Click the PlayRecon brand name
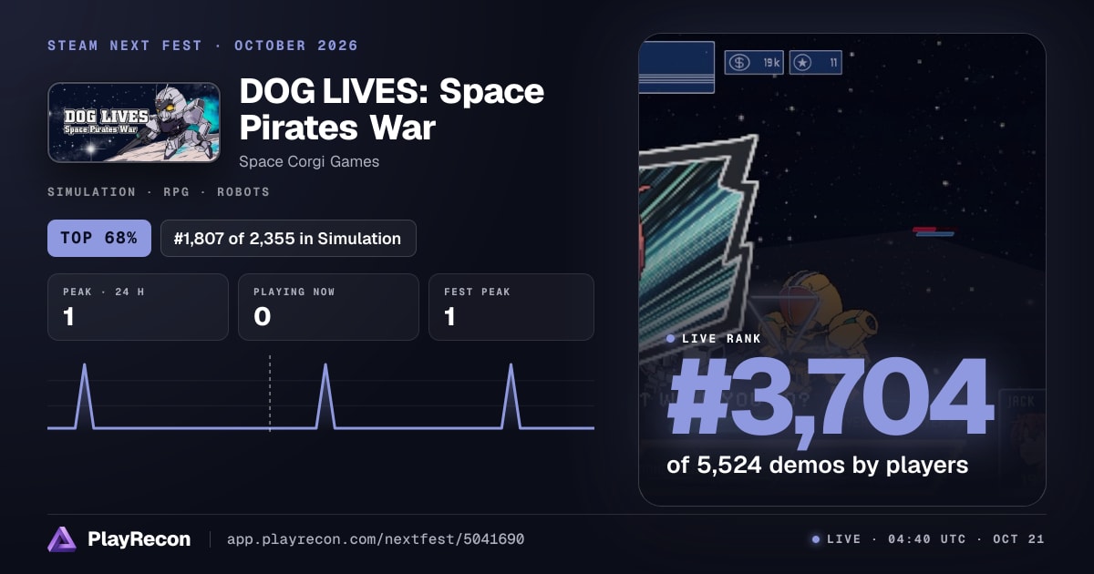The width and height of the screenshot is (1094, 574). [x=139, y=539]
